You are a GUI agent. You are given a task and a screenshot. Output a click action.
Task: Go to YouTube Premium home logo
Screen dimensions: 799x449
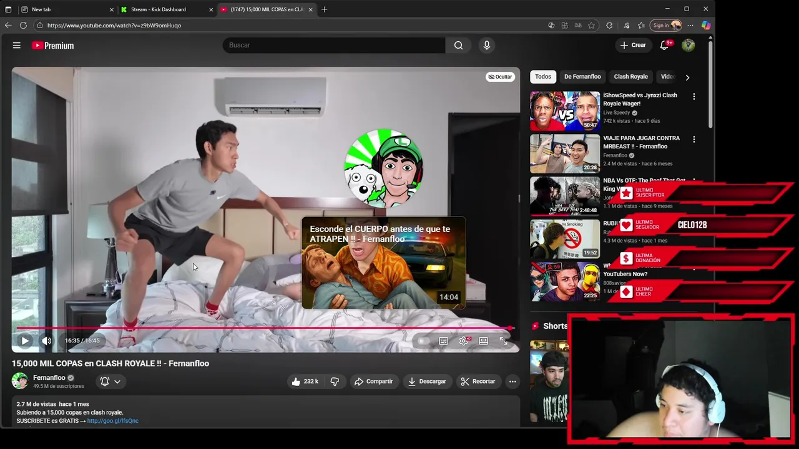coord(52,46)
